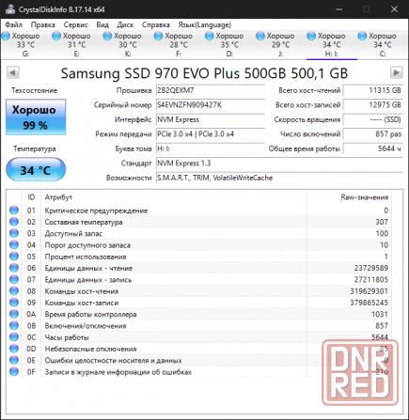Screen dimensions: 409x420
Task: Click status icon for attribute 04 Порог доступного запаса
Action: [x=14, y=245]
